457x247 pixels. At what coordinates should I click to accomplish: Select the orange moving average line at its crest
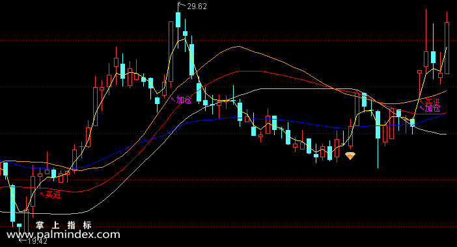point(238,47)
